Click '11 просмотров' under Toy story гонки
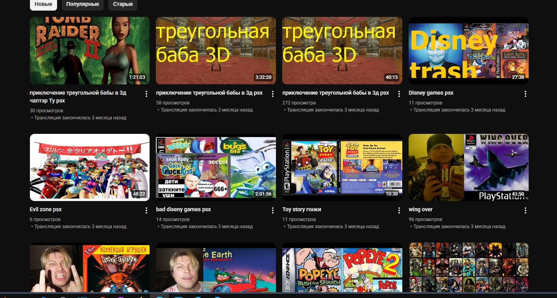 pyautogui.click(x=299, y=219)
